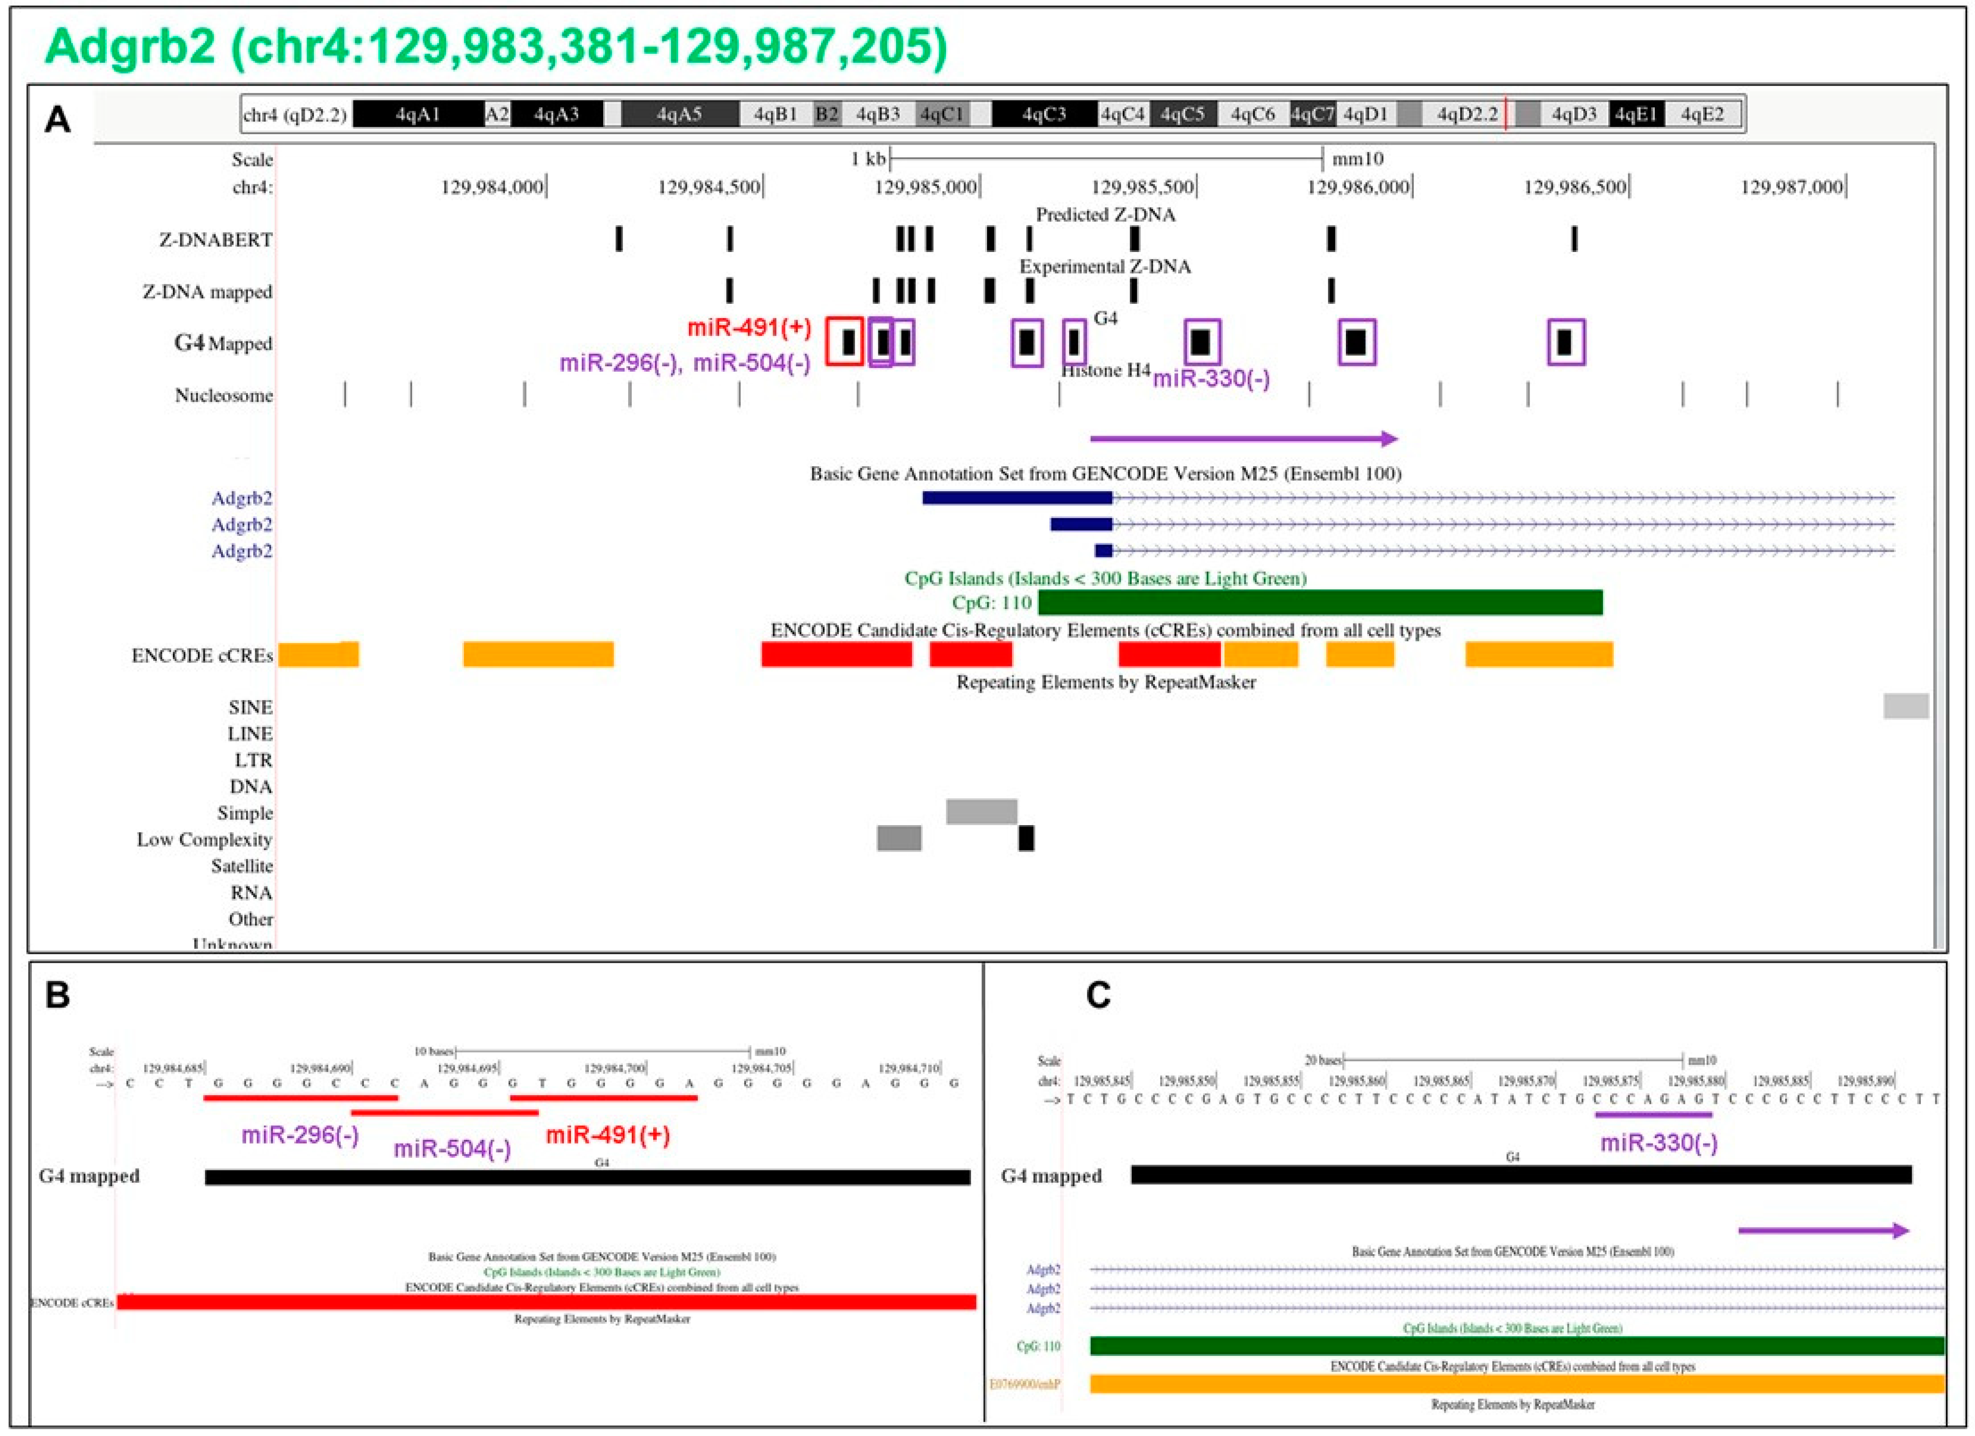Click the Z-DNABERT track label
The width and height of the screenshot is (1975, 1436).
[x=215, y=239]
